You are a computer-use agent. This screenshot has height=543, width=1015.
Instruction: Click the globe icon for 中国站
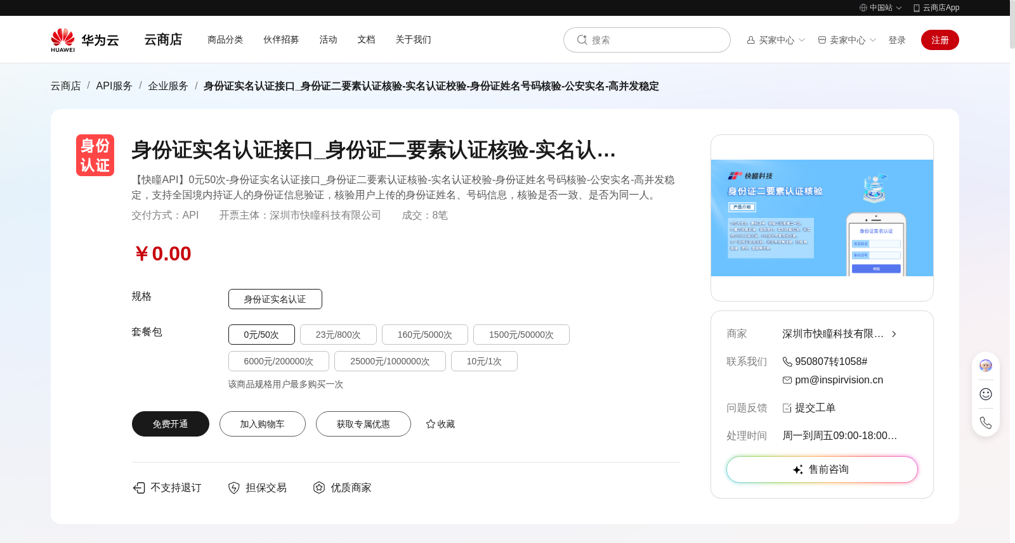pyautogui.click(x=863, y=8)
